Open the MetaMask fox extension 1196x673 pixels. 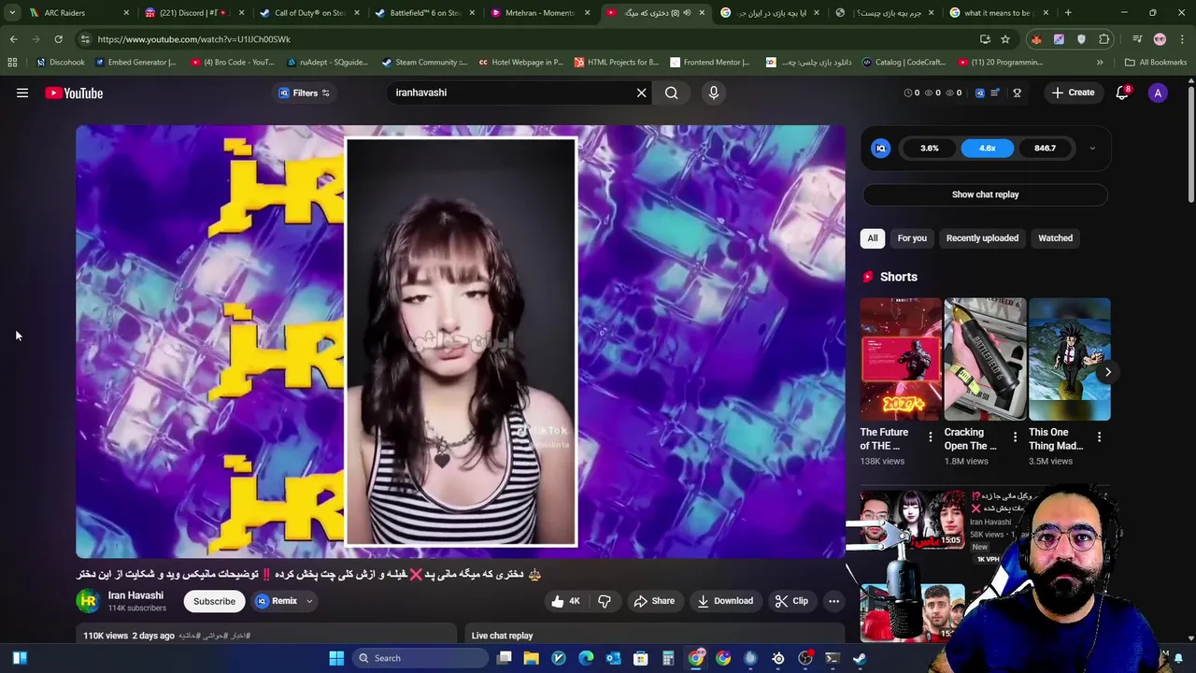pos(1036,39)
